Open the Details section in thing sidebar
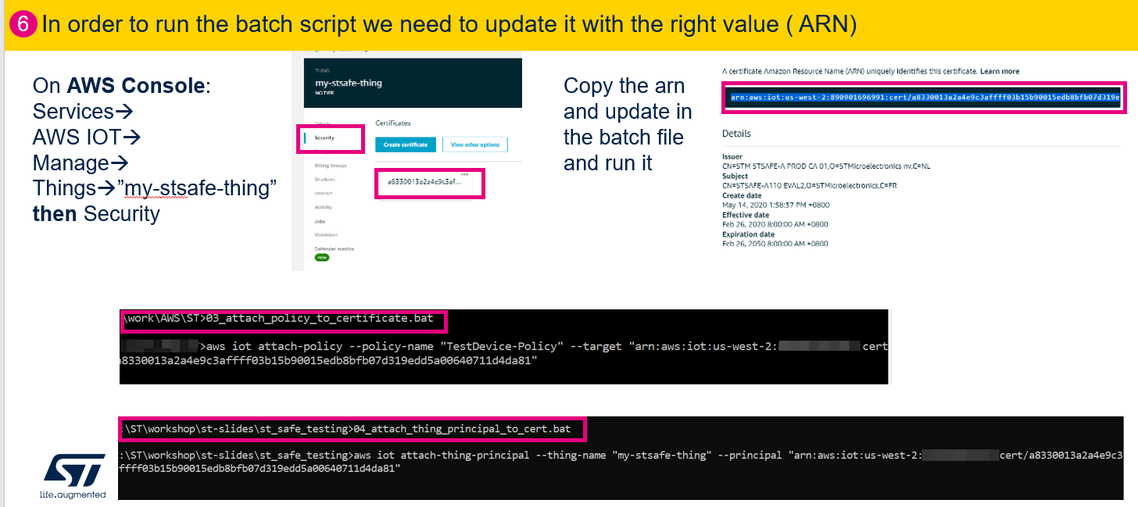Viewport: 1138px width, 507px height. click(x=322, y=124)
